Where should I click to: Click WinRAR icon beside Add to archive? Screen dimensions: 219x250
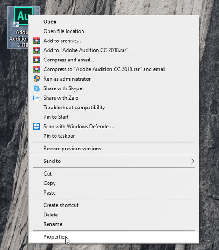click(x=36, y=41)
